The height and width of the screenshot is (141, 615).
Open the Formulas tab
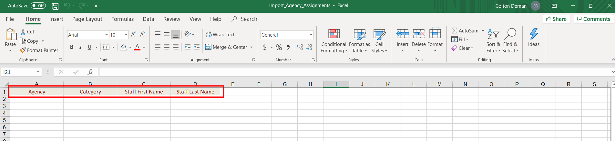122,19
